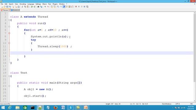196x110 pixels.
Task: Open Firefox from the taskbar
Action: point(55,108)
